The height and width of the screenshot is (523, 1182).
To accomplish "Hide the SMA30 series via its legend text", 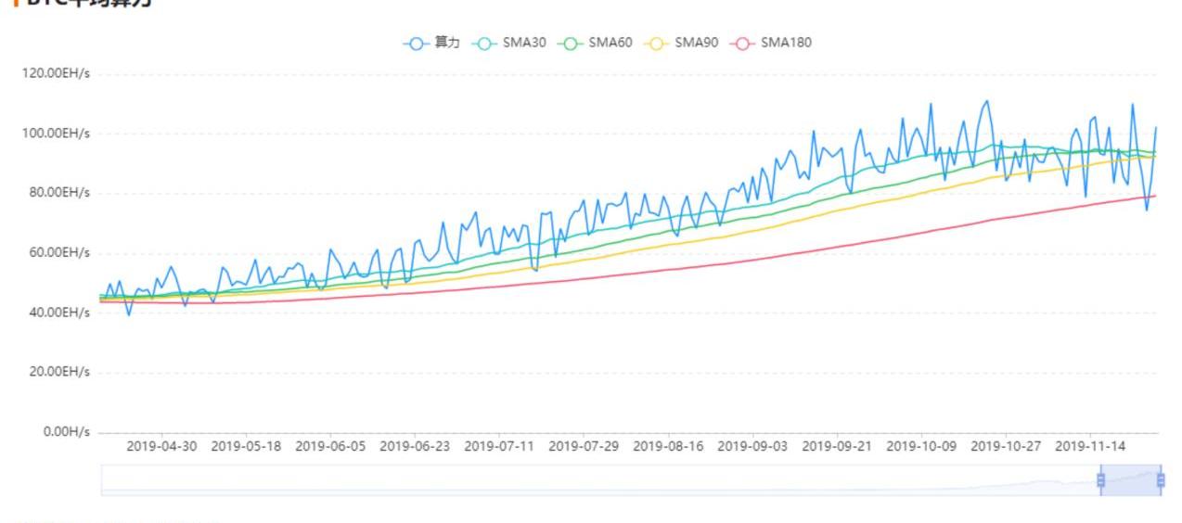I will pyautogui.click(x=524, y=43).
